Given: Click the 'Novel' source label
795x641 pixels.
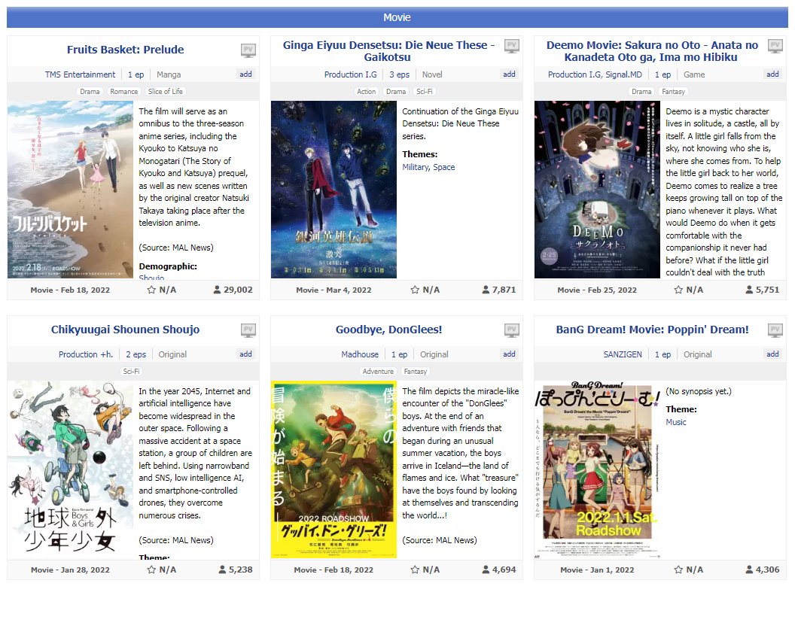Looking at the screenshot, I should click(432, 74).
